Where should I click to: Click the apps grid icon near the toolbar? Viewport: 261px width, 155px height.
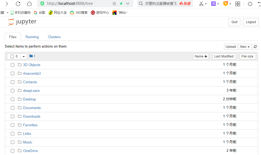click(238, 4)
